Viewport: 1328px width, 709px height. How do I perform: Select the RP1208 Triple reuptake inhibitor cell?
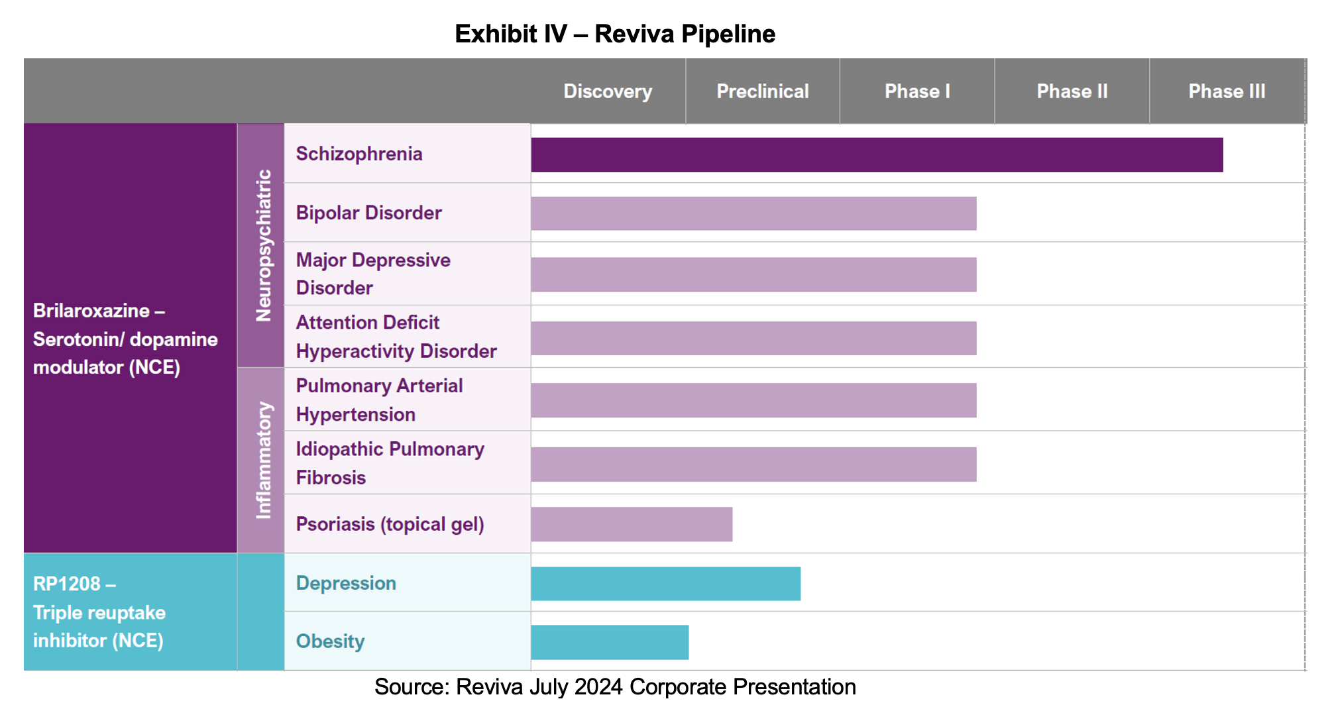[99, 612]
